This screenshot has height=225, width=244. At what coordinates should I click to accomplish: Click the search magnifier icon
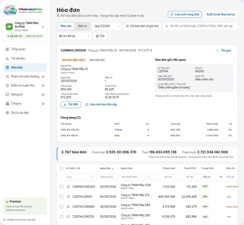click(x=167, y=26)
